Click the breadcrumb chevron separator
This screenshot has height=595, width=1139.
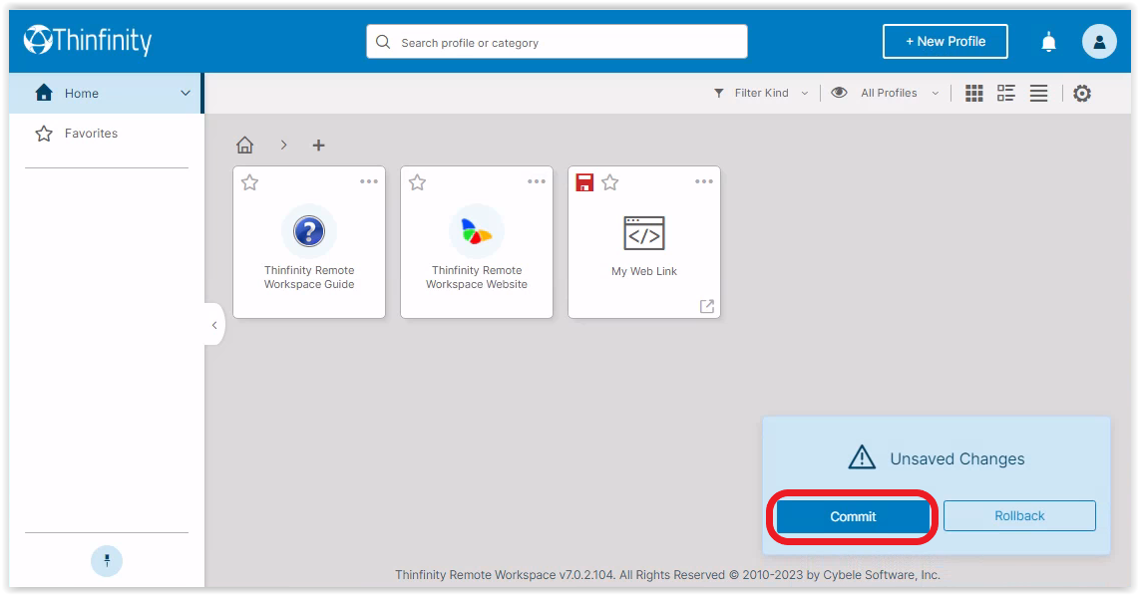284,146
